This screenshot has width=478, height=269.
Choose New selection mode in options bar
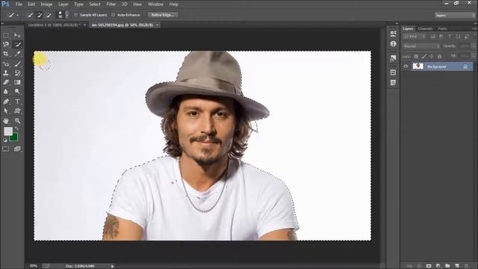pos(30,15)
